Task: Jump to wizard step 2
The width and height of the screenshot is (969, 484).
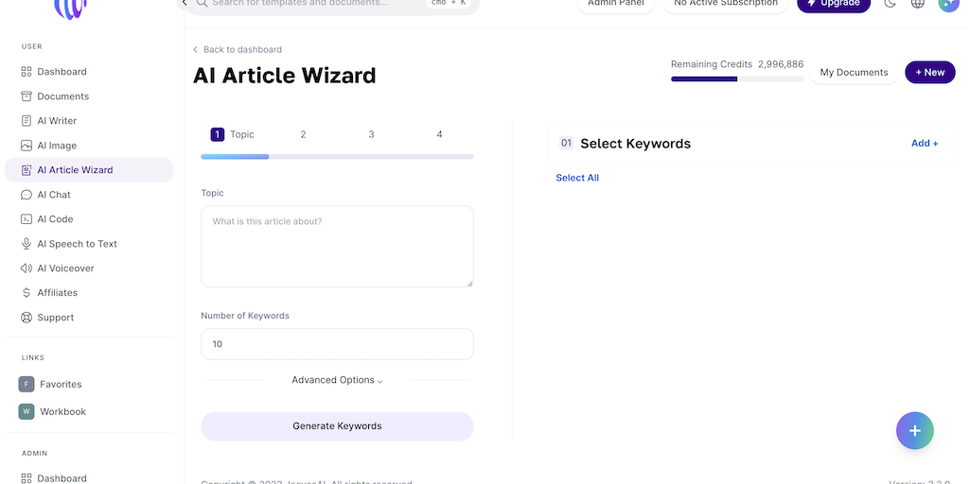Action: [303, 134]
